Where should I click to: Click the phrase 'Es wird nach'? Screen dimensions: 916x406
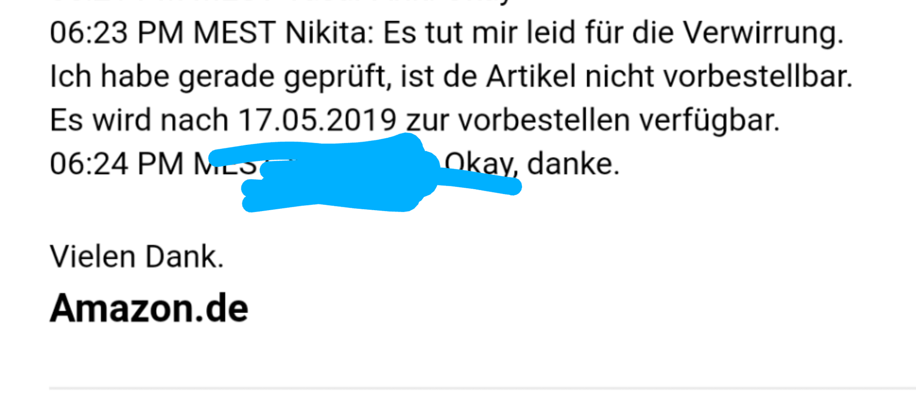pyautogui.click(x=139, y=120)
